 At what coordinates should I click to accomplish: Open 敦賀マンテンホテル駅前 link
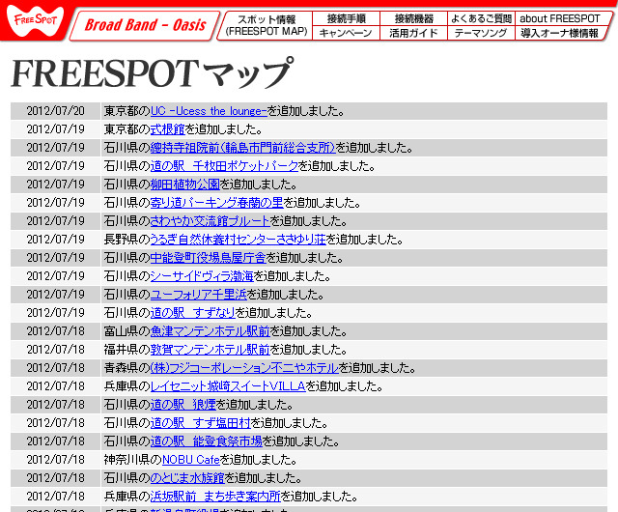click(211, 350)
